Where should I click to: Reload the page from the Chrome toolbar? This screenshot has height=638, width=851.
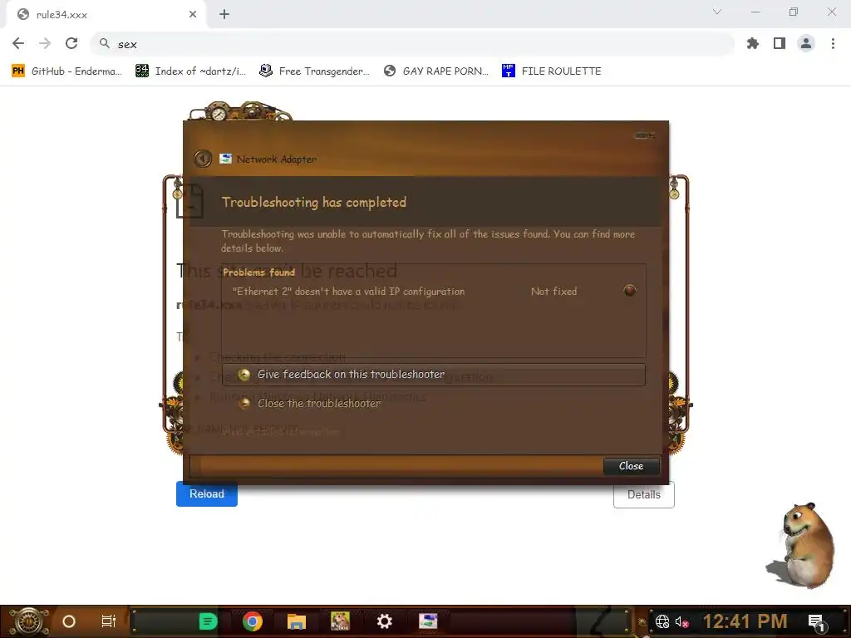71,43
